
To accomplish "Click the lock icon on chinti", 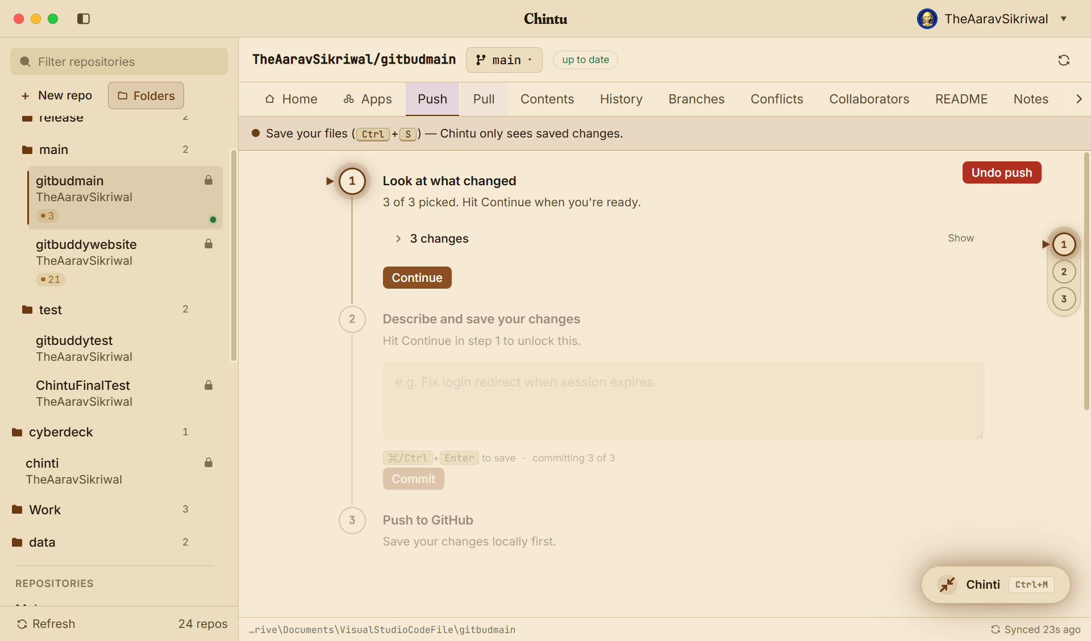I will pos(209,463).
